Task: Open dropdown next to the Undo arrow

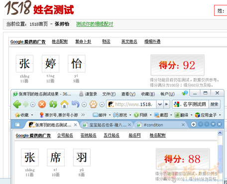Action: 84,104
